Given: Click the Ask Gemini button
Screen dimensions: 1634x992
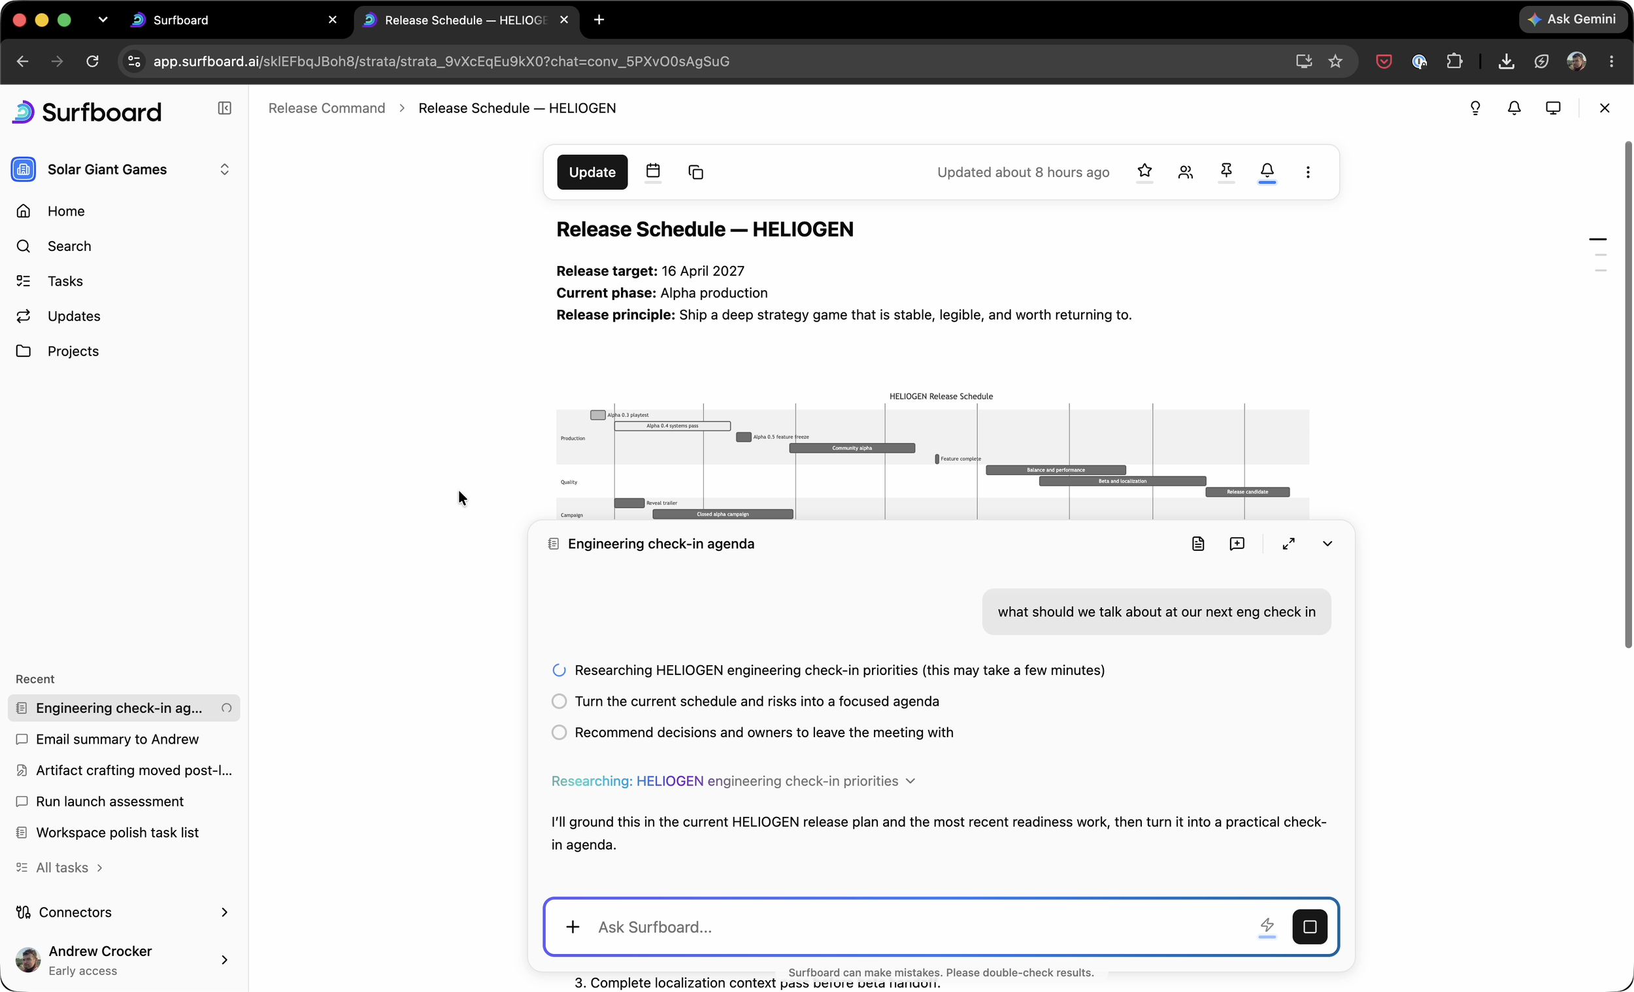Looking at the screenshot, I should pos(1573,19).
